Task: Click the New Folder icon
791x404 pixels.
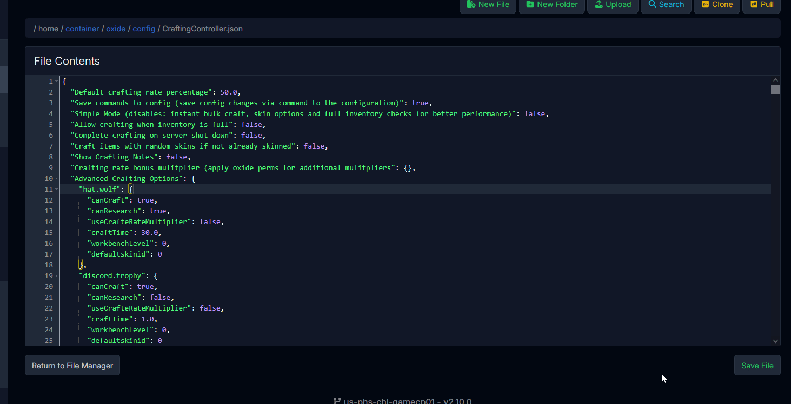Action: pos(530,4)
